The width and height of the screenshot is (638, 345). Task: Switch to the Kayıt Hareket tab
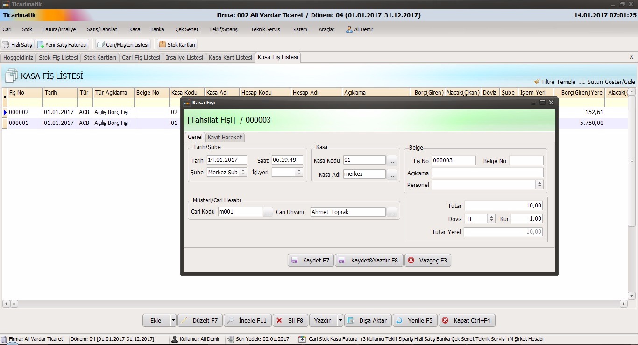point(225,137)
